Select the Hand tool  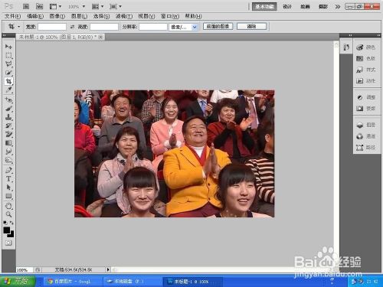click(8, 206)
